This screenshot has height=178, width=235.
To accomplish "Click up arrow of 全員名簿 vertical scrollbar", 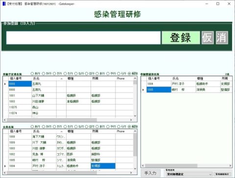I will coord(135,131).
